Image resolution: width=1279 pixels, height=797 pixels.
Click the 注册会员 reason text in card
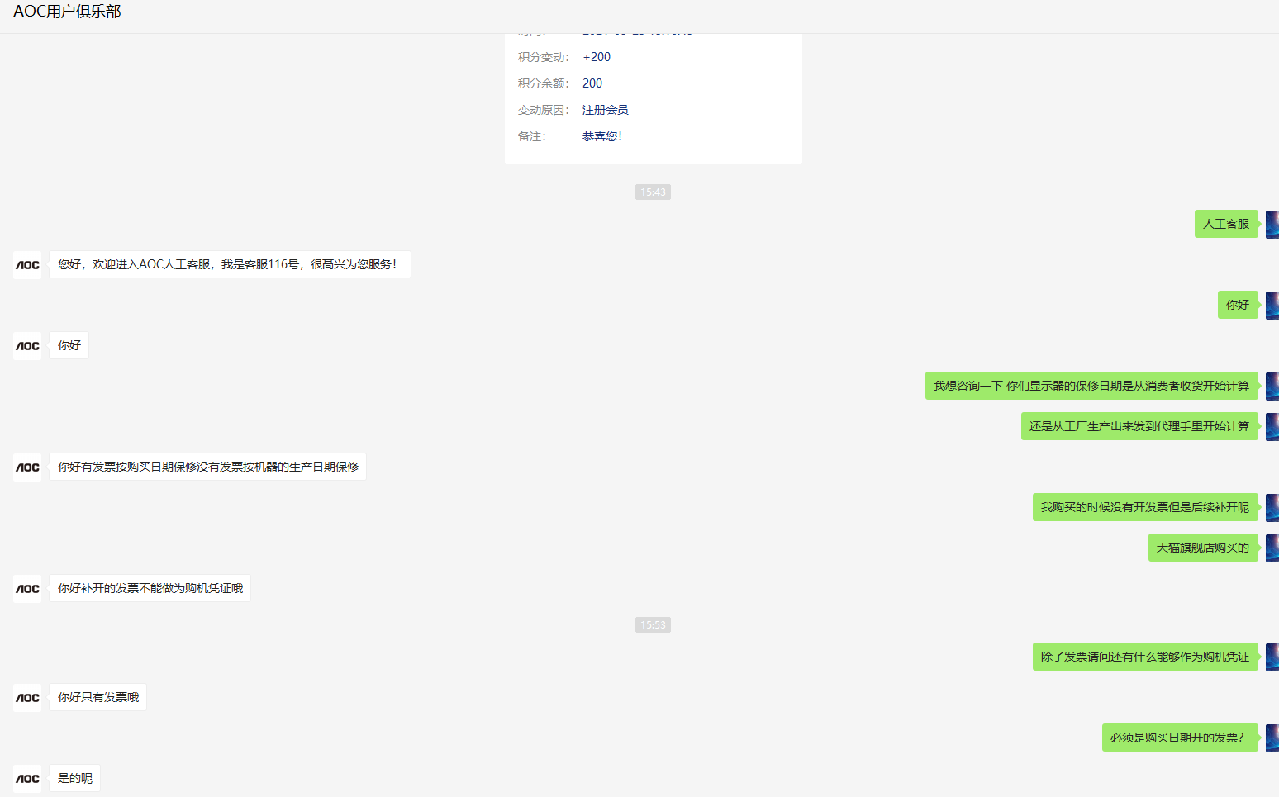605,110
